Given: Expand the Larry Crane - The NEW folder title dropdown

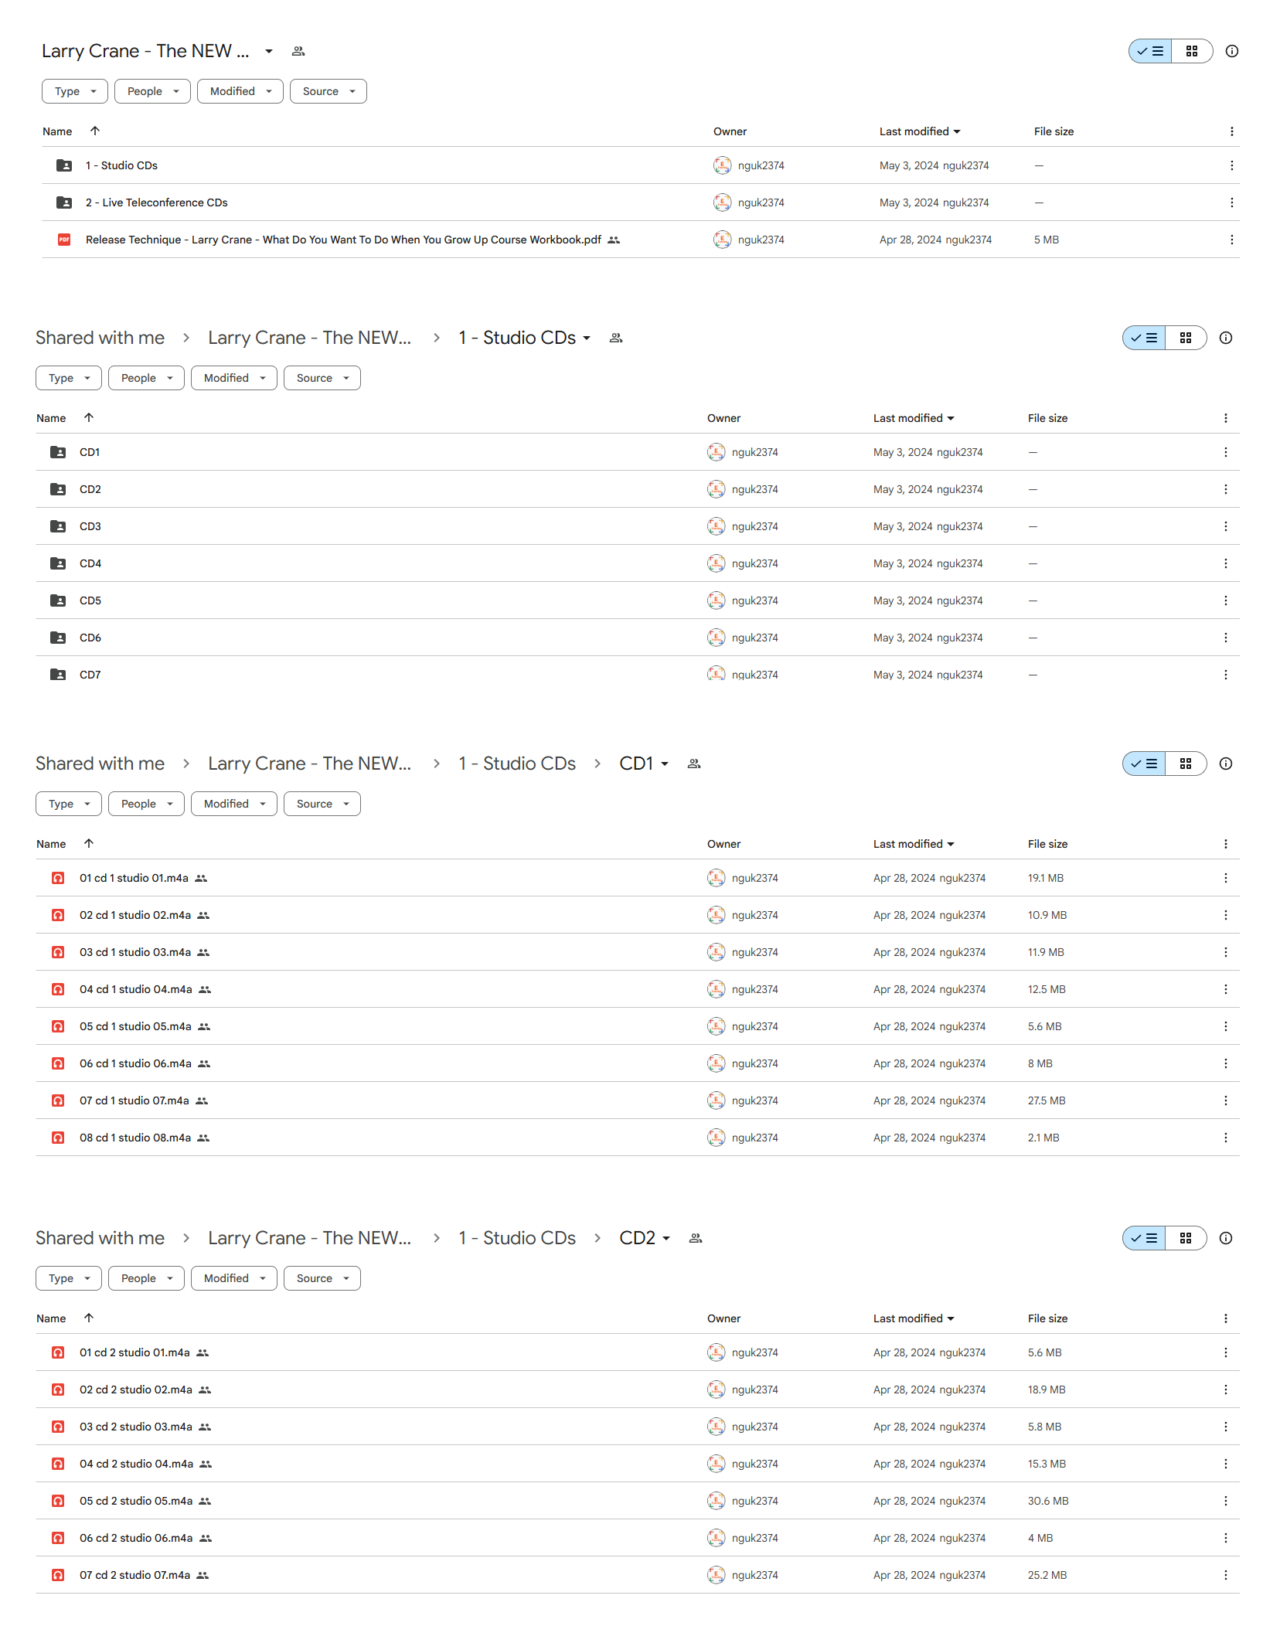Looking at the screenshot, I should tap(269, 51).
